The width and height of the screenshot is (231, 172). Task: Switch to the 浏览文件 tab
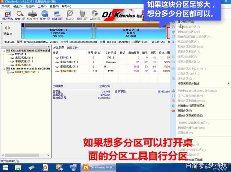(x=72, y=48)
